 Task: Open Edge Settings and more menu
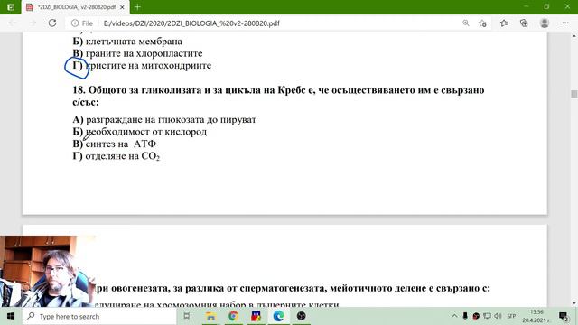[565, 23]
